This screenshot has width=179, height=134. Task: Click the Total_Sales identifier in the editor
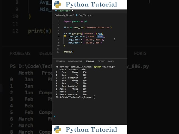(x=75, y=37)
